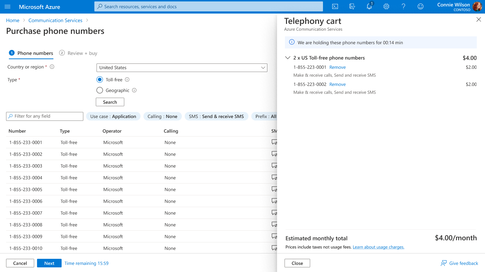Open the United States country dropdown

click(x=182, y=68)
